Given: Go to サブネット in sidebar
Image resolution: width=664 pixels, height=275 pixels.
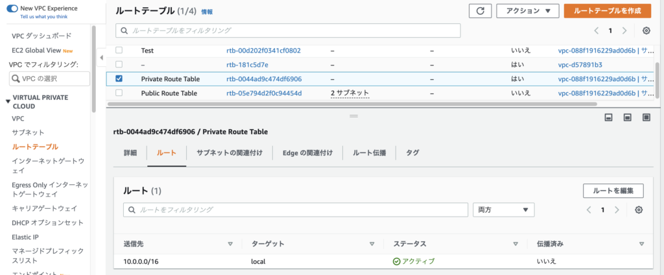Looking at the screenshot, I should pos(28,132).
